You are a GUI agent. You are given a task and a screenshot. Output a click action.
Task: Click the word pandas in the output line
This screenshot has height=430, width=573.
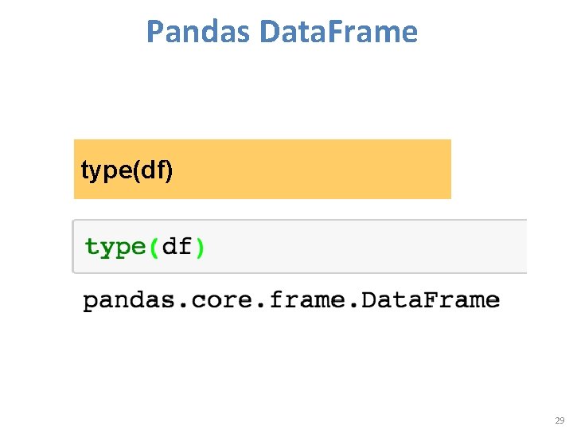coord(122,300)
